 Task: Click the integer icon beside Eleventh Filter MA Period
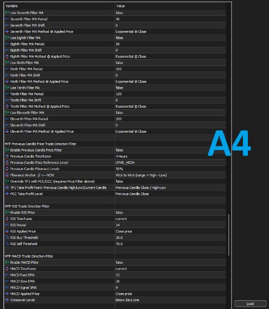pos(7,119)
